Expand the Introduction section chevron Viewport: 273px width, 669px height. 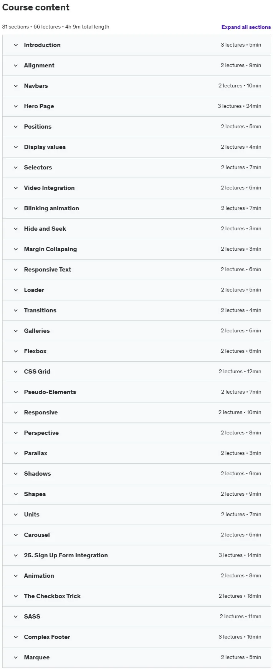coord(16,45)
